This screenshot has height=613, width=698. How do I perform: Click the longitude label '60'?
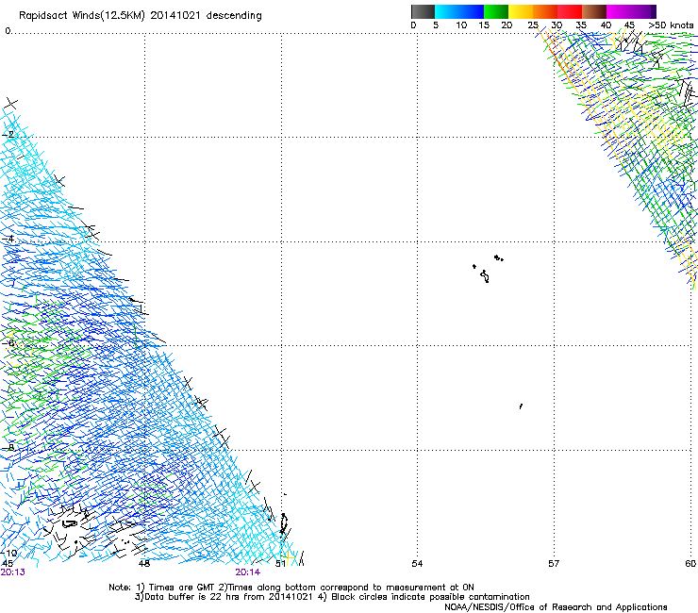(x=690, y=564)
